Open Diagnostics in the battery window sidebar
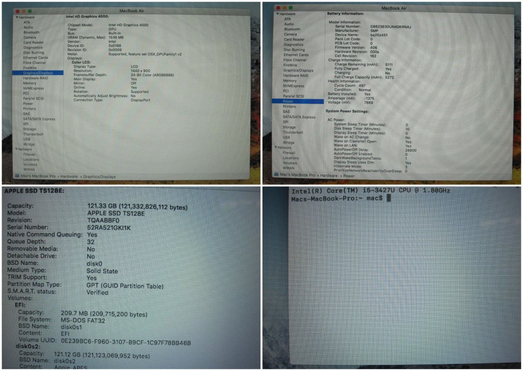Screen dimensions: 523x371 click(294, 44)
